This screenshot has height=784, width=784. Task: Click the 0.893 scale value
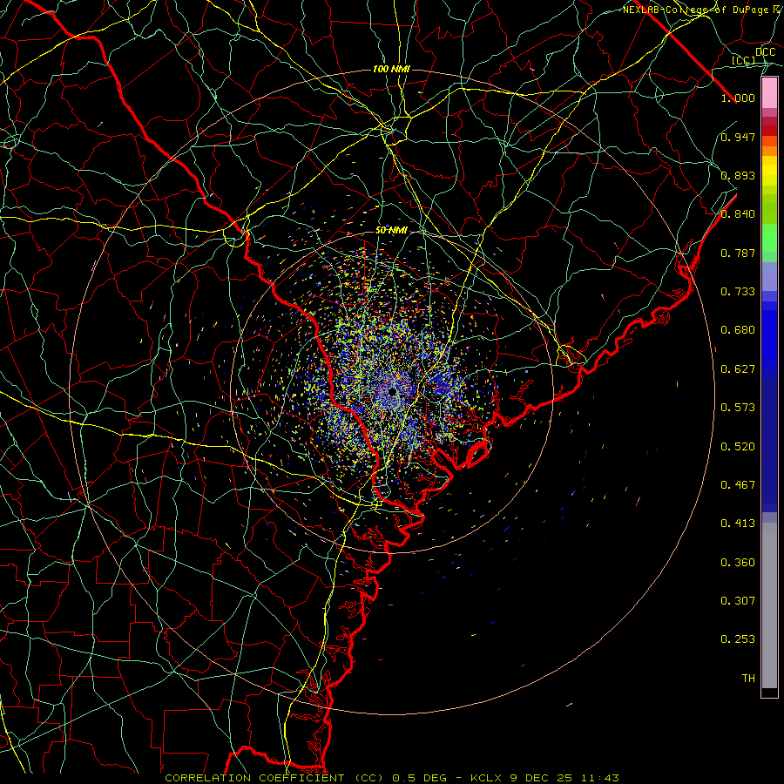(x=738, y=175)
